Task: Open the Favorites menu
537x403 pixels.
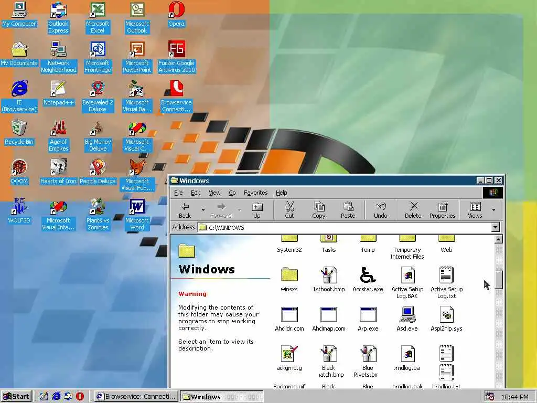Action: tap(255, 193)
